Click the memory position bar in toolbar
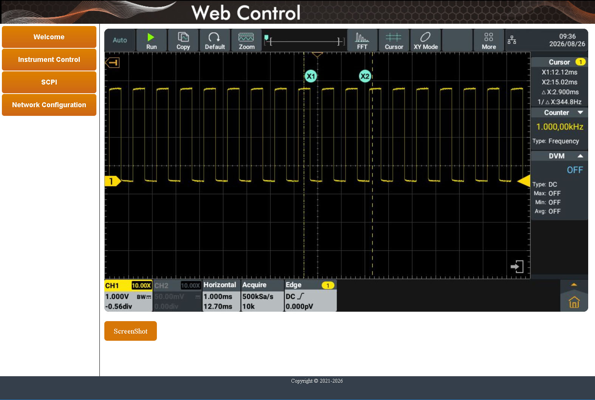This screenshot has height=400, width=595. [x=304, y=41]
